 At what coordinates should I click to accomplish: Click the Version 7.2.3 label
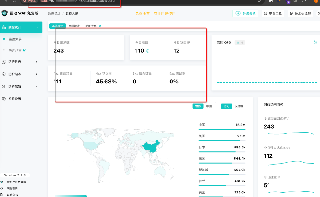click(x=15, y=175)
